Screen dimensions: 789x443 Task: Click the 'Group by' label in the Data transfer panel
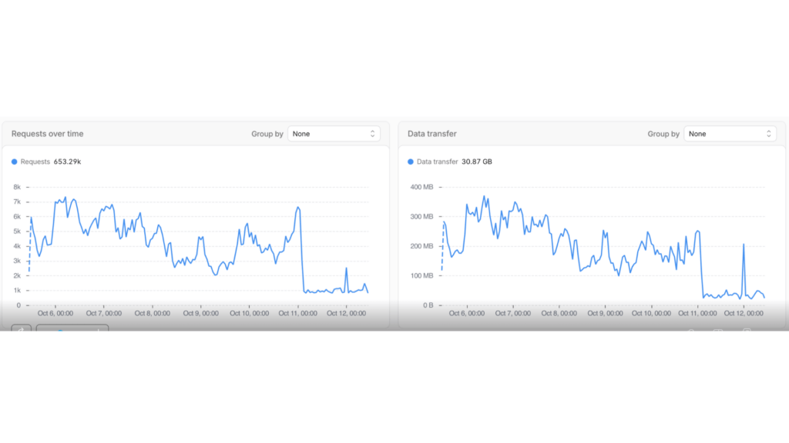point(663,134)
